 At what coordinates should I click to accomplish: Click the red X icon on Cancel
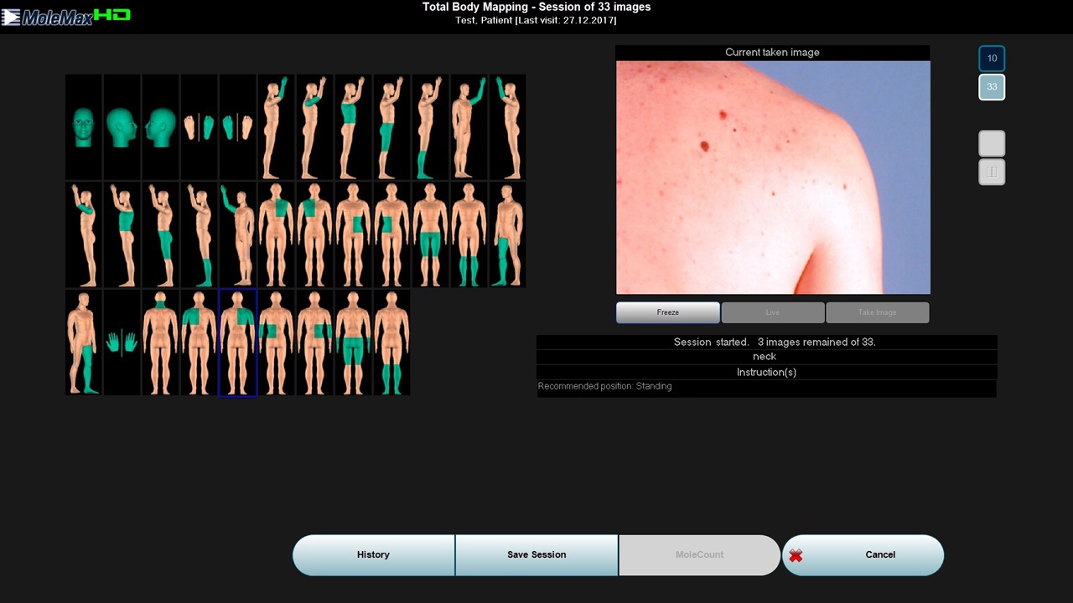click(796, 555)
